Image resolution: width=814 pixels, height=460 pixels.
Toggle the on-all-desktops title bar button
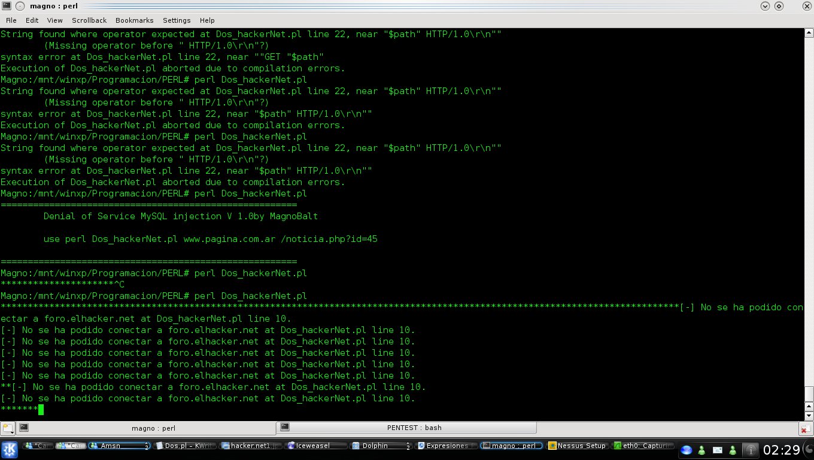20,6
